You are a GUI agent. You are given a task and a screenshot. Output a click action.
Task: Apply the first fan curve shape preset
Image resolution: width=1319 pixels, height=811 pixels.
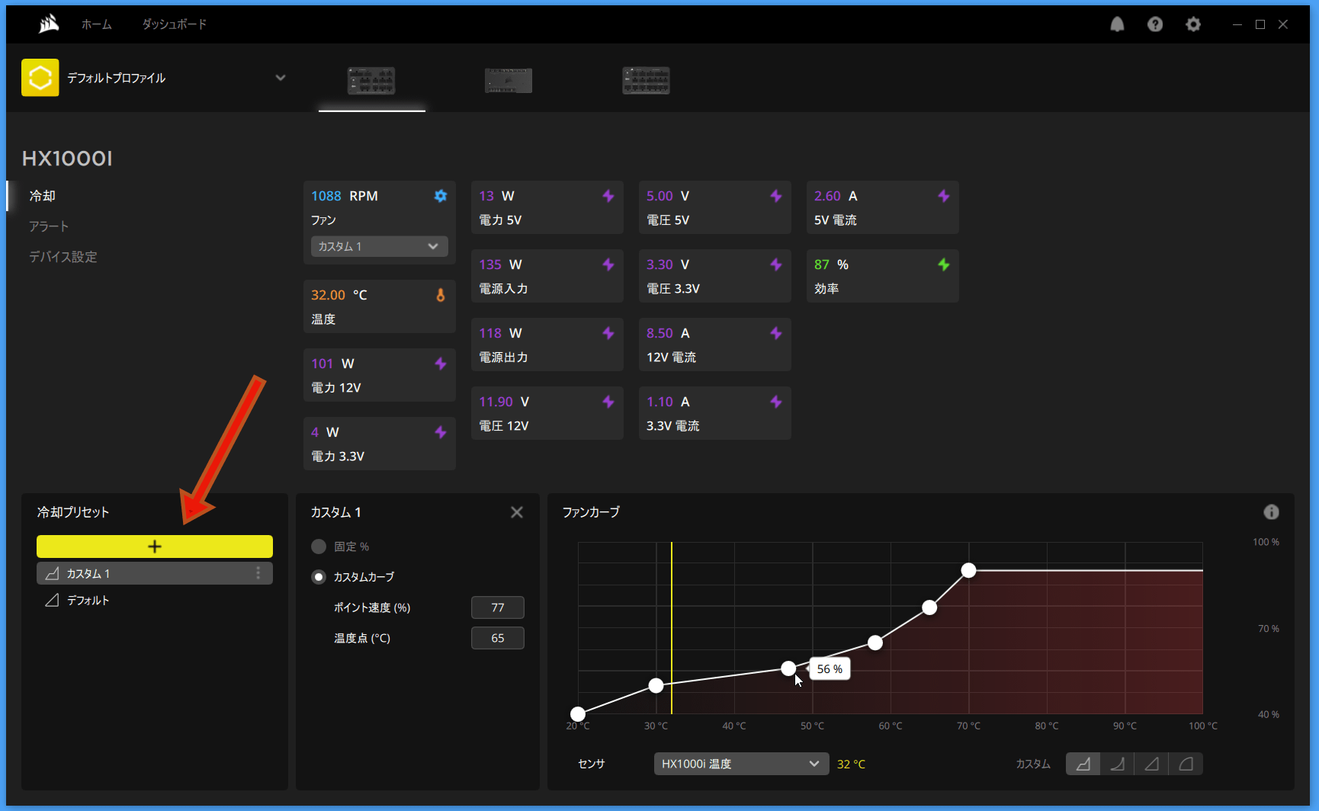coord(1083,764)
